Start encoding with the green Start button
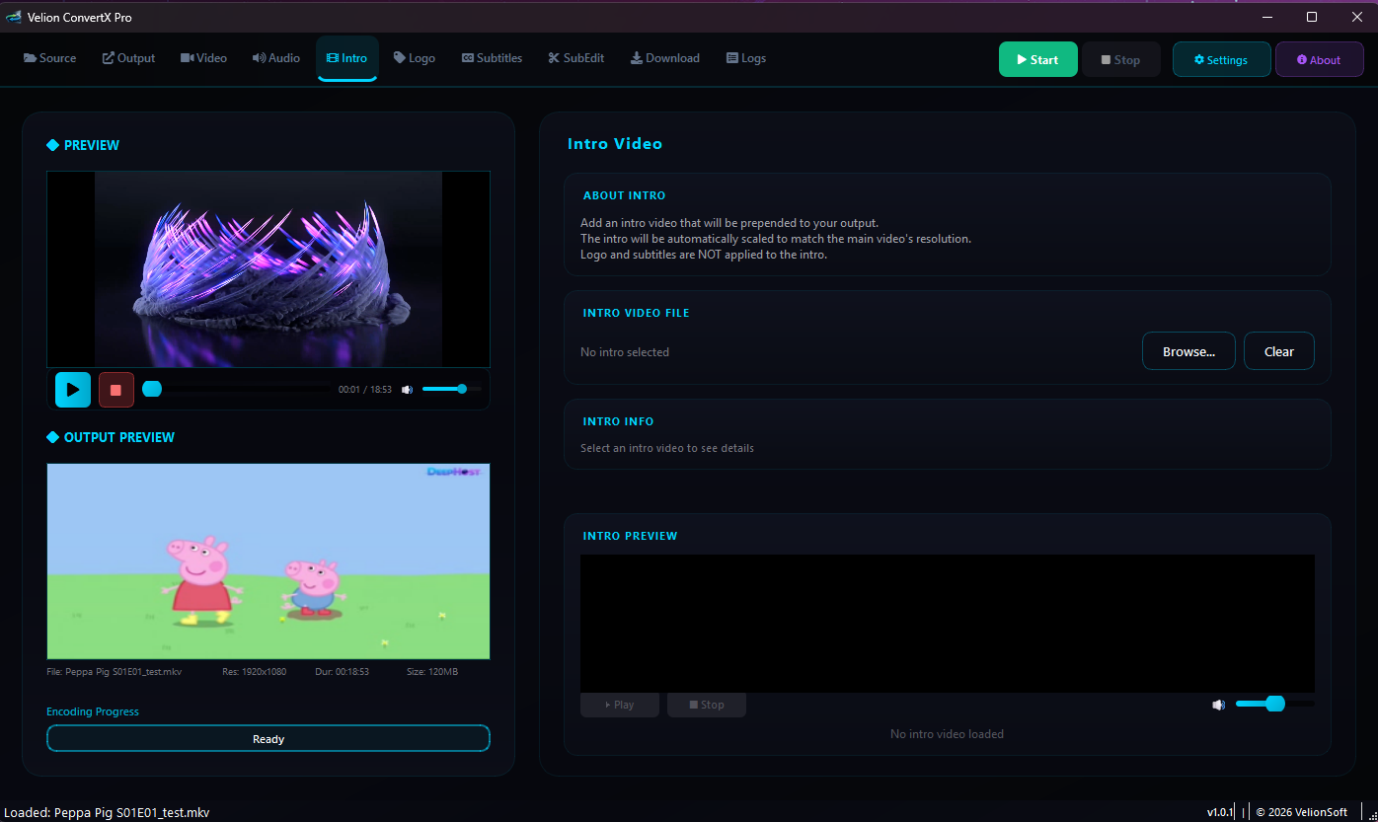 [1038, 59]
